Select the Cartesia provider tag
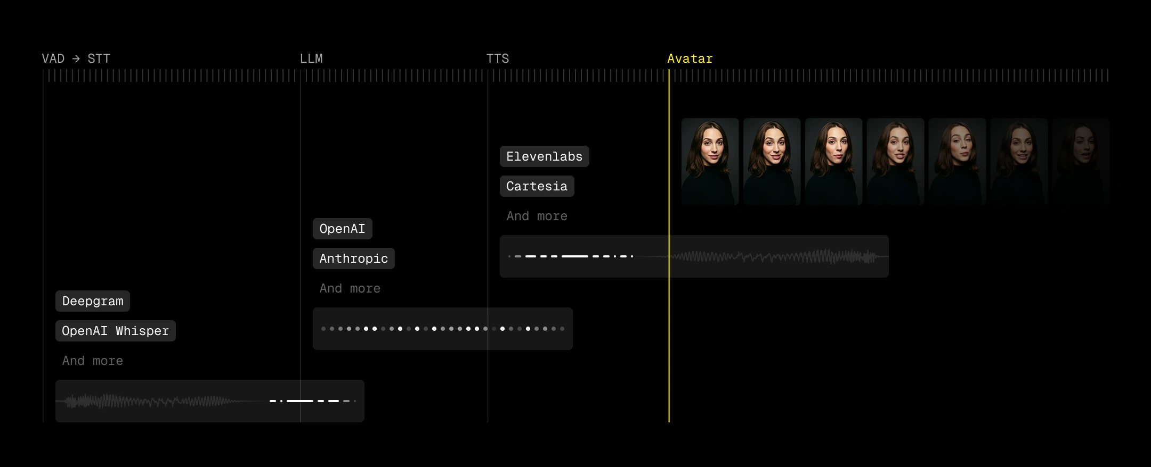 pos(537,186)
